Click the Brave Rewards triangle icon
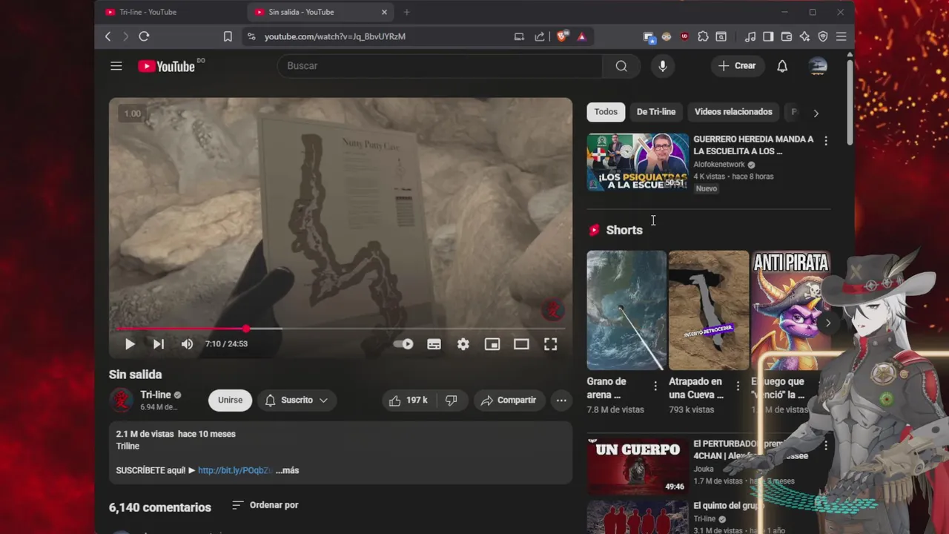The width and height of the screenshot is (949, 534). point(581,36)
